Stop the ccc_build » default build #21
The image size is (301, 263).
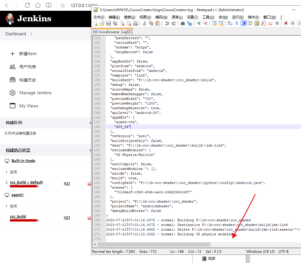[89, 184]
